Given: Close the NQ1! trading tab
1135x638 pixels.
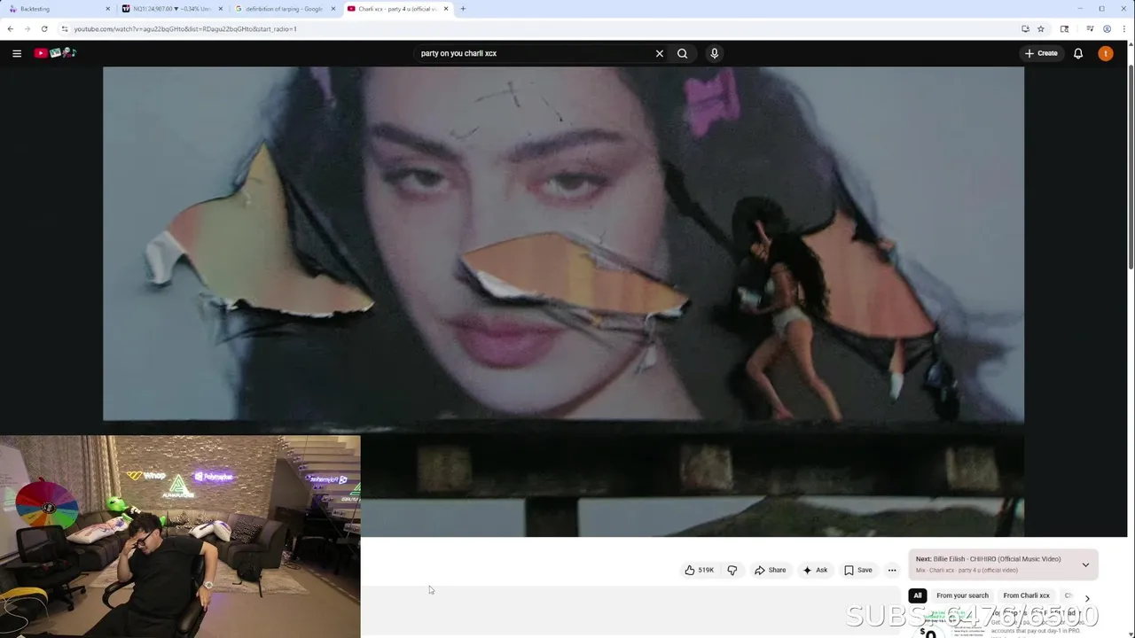Looking at the screenshot, I should (x=221, y=9).
